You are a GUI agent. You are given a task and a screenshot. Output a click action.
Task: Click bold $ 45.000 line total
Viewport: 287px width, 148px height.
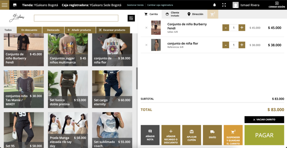tap(275, 28)
